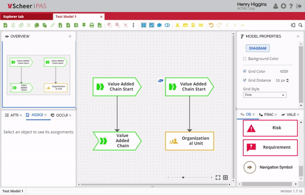
Task: Toggle the Grid Distance checkbox
Action: 245,80
